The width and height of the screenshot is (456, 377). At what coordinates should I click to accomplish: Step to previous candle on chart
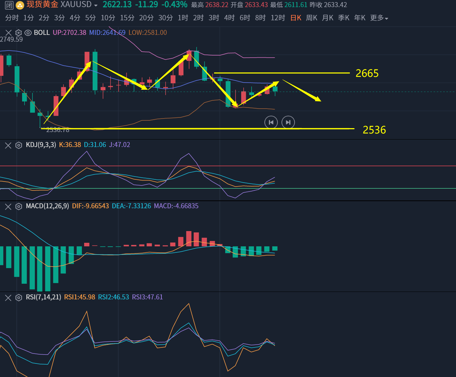click(271, 122)
